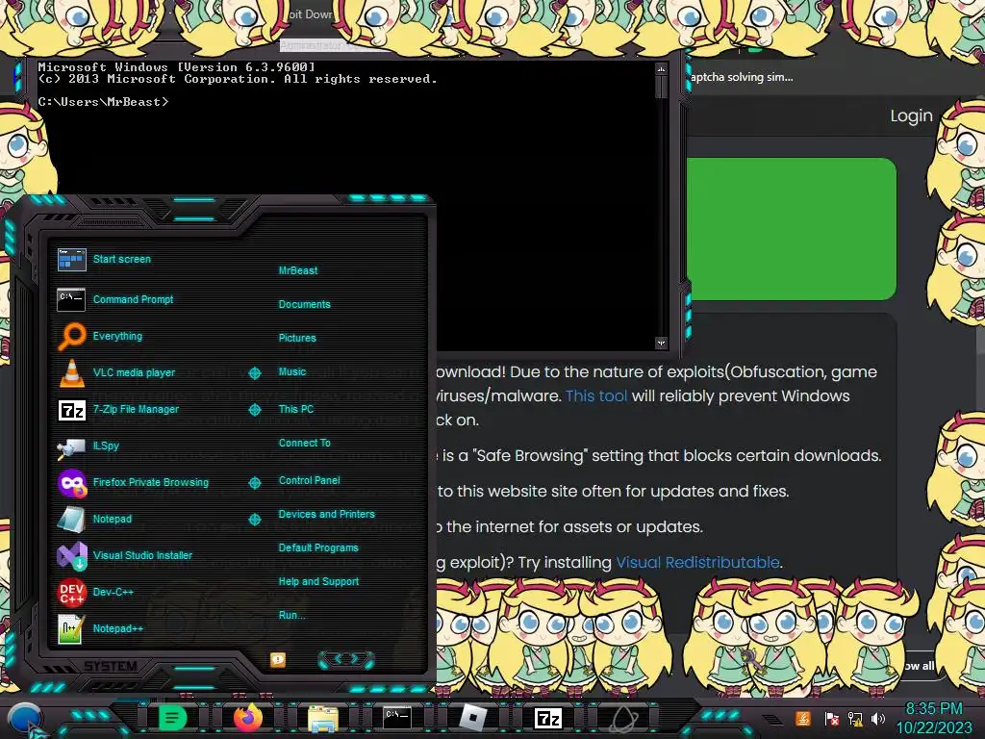Expand 7-Zip File Manager jump list arrow
985x739 pixels.
tap(254, 410)
